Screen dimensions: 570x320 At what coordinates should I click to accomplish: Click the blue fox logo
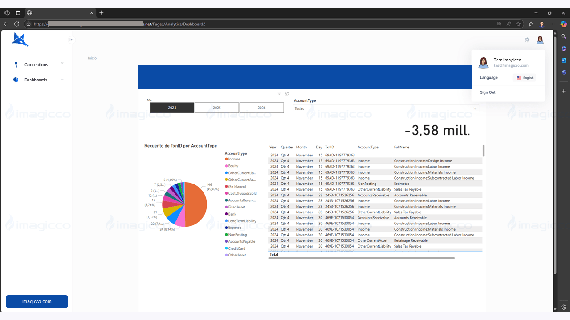pos(20,40)
